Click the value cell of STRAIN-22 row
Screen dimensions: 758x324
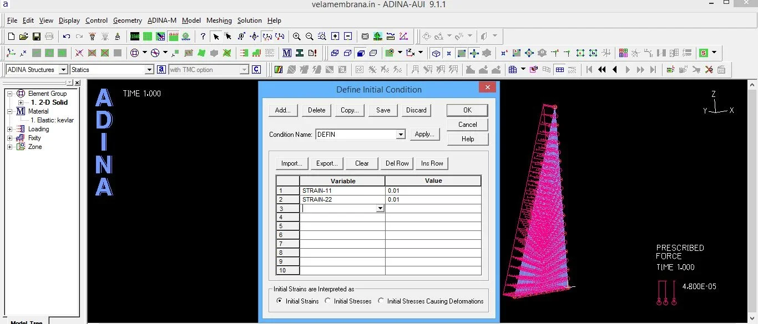click(x=433, y=199)
